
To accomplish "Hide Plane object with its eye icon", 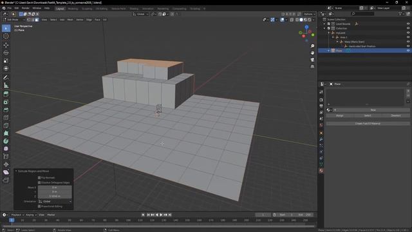I will point(408,50).
